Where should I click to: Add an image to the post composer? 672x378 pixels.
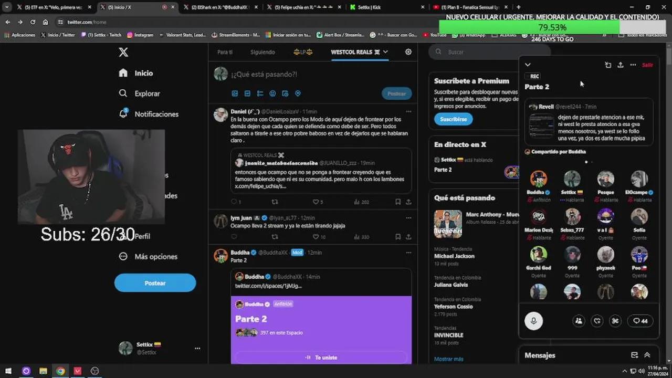click(235, 93)
